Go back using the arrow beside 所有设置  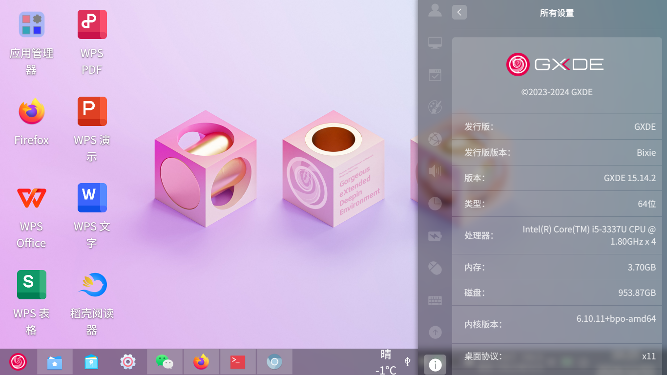[x=459, y=12]
